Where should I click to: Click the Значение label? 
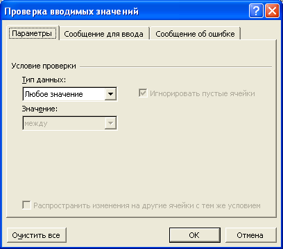[40, 109]
